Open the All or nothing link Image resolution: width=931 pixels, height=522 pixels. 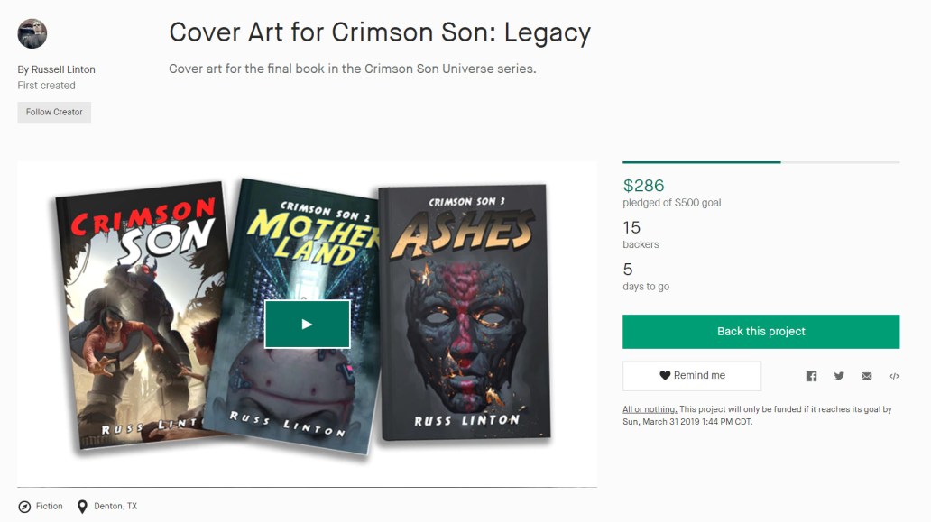click(648, 408)
